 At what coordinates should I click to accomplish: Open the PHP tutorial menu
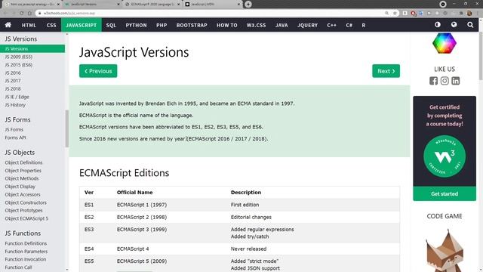[x=162, y=25]
